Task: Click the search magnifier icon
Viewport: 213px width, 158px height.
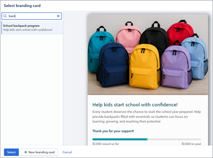Action: (5, 16)
